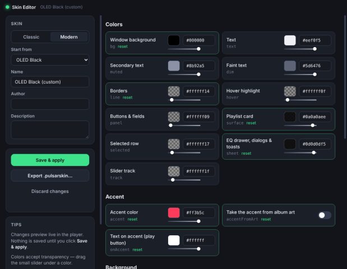Image resolution: width=347 pixels, height=269 pixels.
Task: Click the Buttons & fields opacity slider
Action: (184, 126)
